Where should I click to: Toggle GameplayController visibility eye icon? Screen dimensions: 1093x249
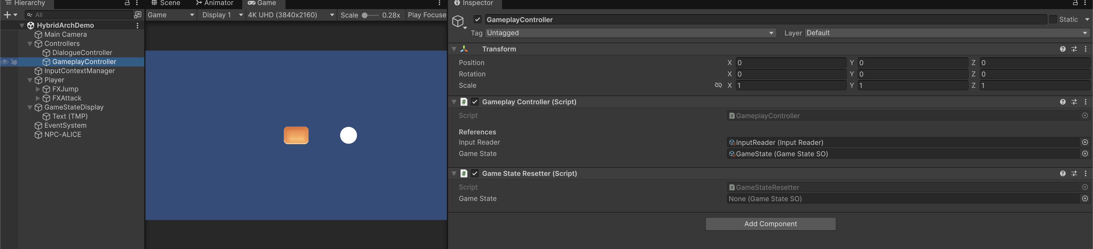pyautogui.click(x=5, y=62)
